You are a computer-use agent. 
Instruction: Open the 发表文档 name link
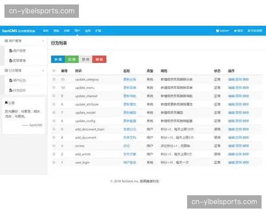pyautogui.click(x=129, y=138)
